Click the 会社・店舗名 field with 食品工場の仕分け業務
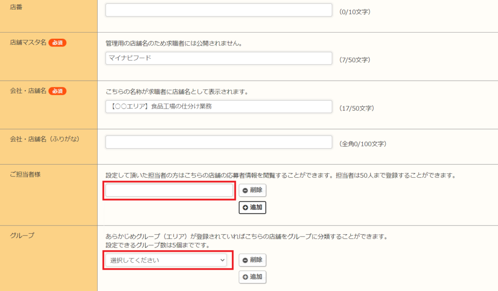This screenshot has height=291, width=498. click(218, 106)
